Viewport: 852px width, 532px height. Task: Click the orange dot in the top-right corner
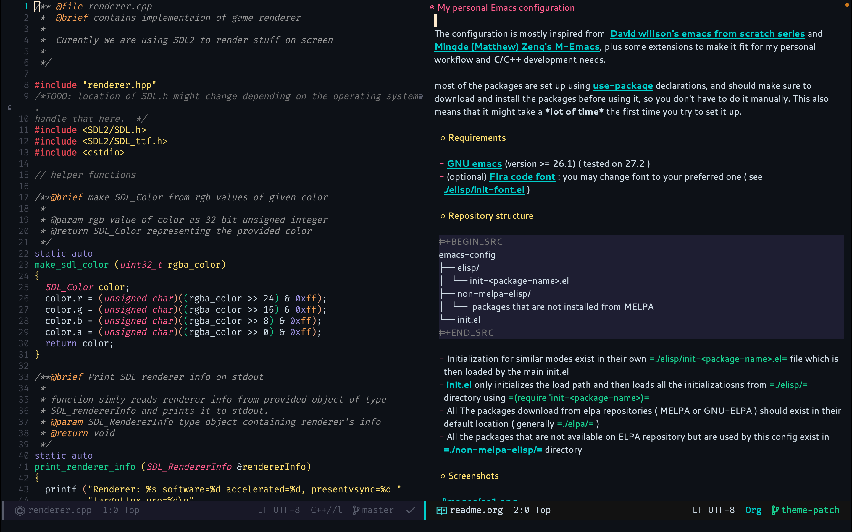point(847,4)
